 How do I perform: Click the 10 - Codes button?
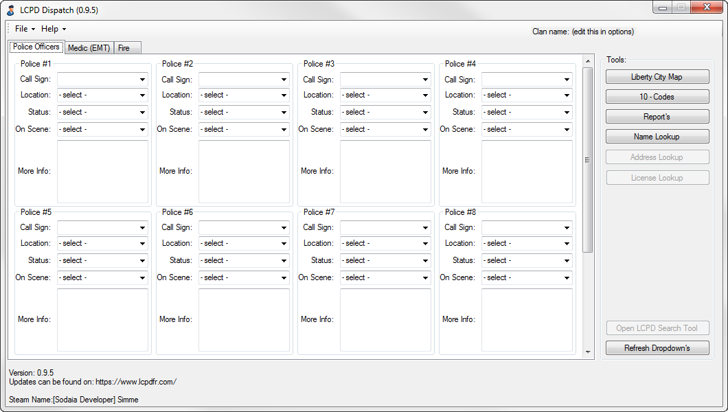pos(657,97)
